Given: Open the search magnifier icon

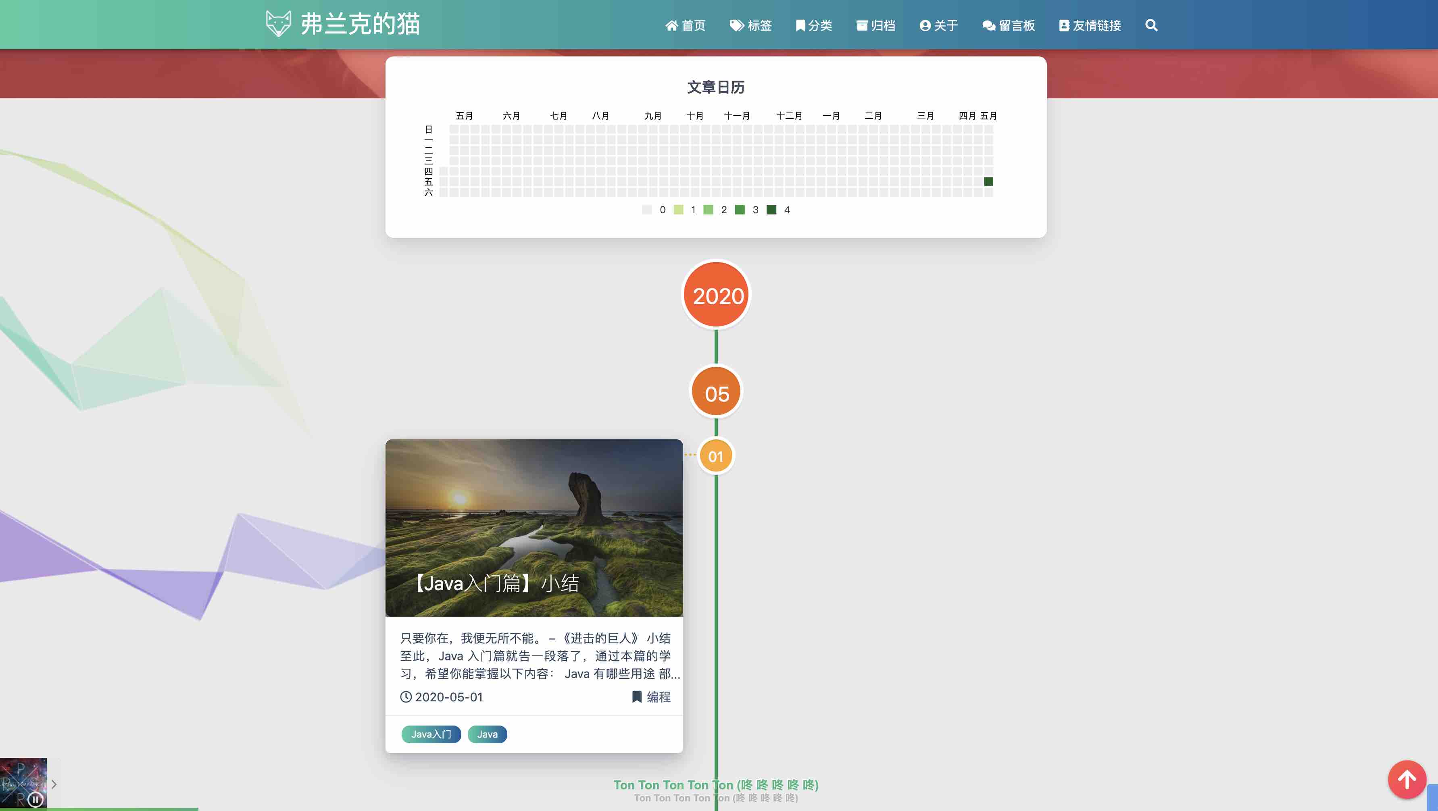Looking at the screenshot, I should pyautogui.click(x=1151, y=25).
